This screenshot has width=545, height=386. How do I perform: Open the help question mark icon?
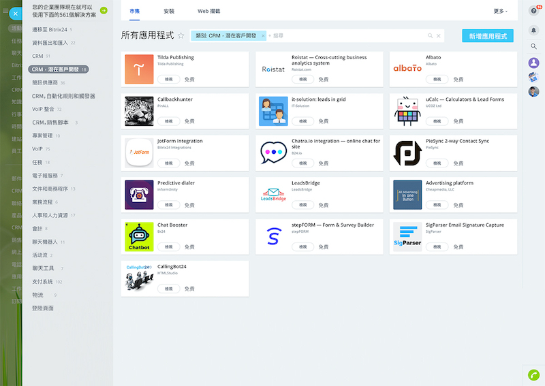tap(533, 11)
